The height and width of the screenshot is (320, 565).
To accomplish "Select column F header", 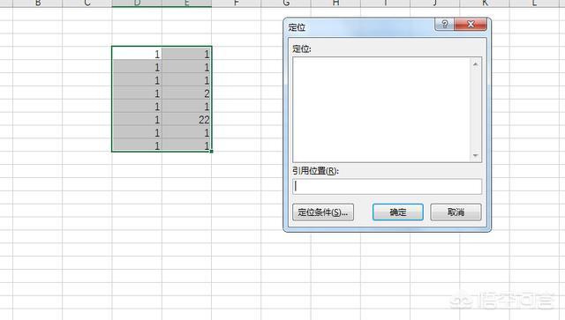I will pos(237,4).
